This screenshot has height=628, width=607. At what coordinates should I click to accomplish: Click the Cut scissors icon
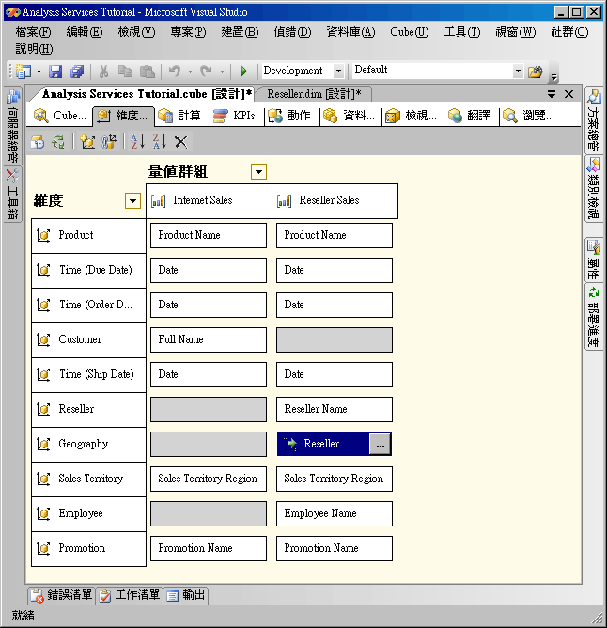[x=103, y=71]
